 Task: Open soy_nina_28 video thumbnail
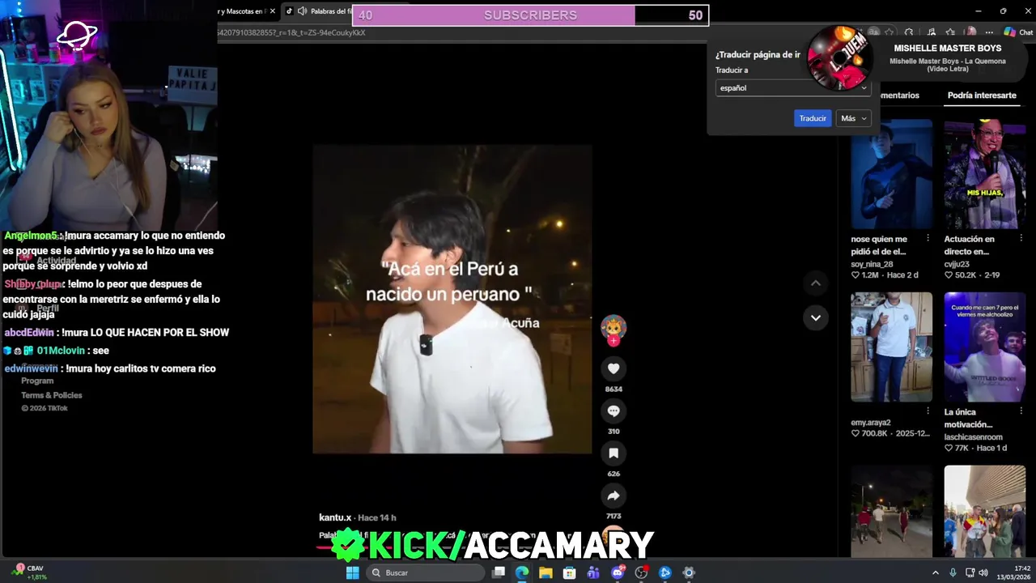tap(891, 174)
